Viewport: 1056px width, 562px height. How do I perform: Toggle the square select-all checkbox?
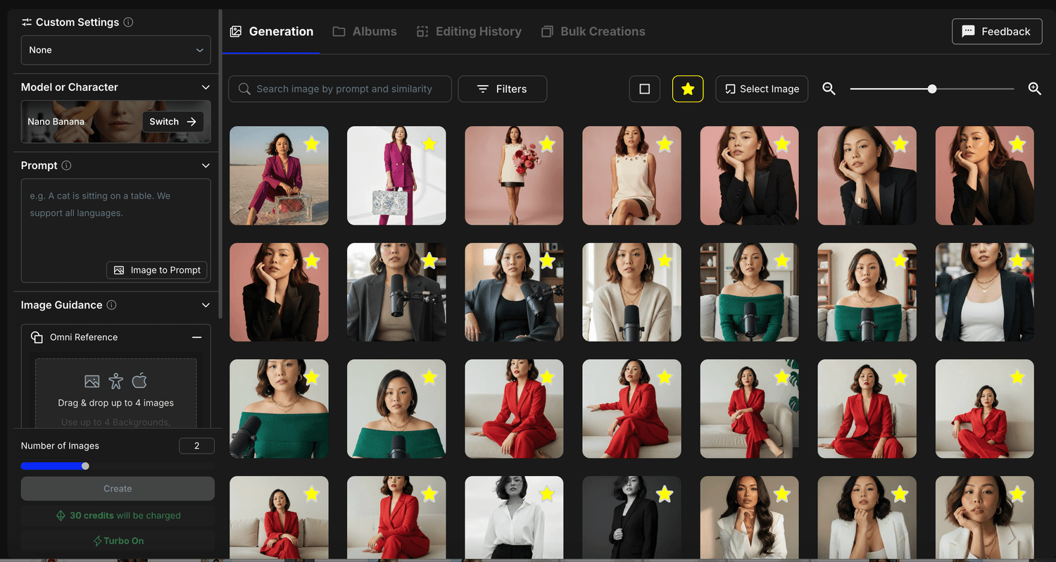[644, 89]
